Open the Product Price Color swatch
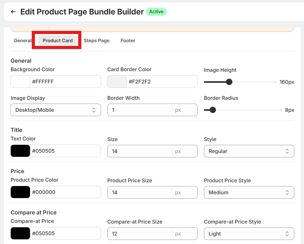The height and width of the screenshot is (244, 304). click(21, 192)
